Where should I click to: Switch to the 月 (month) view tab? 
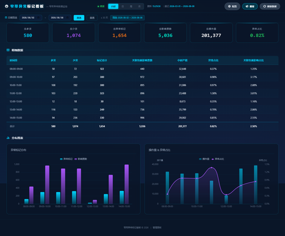pyautogui.click(x=139, y=6)
